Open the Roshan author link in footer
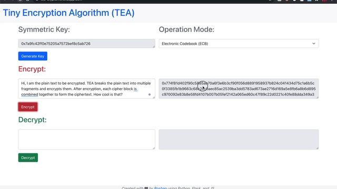Viewport: 337px width, 189px height. click(160, 188)
